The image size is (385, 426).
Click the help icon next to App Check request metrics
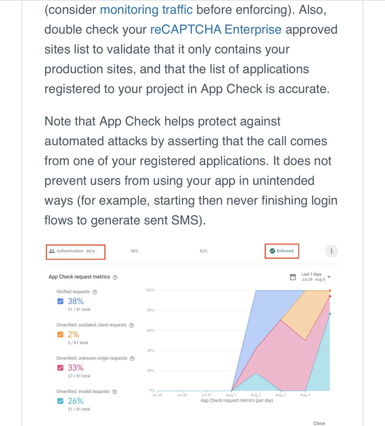115,277
